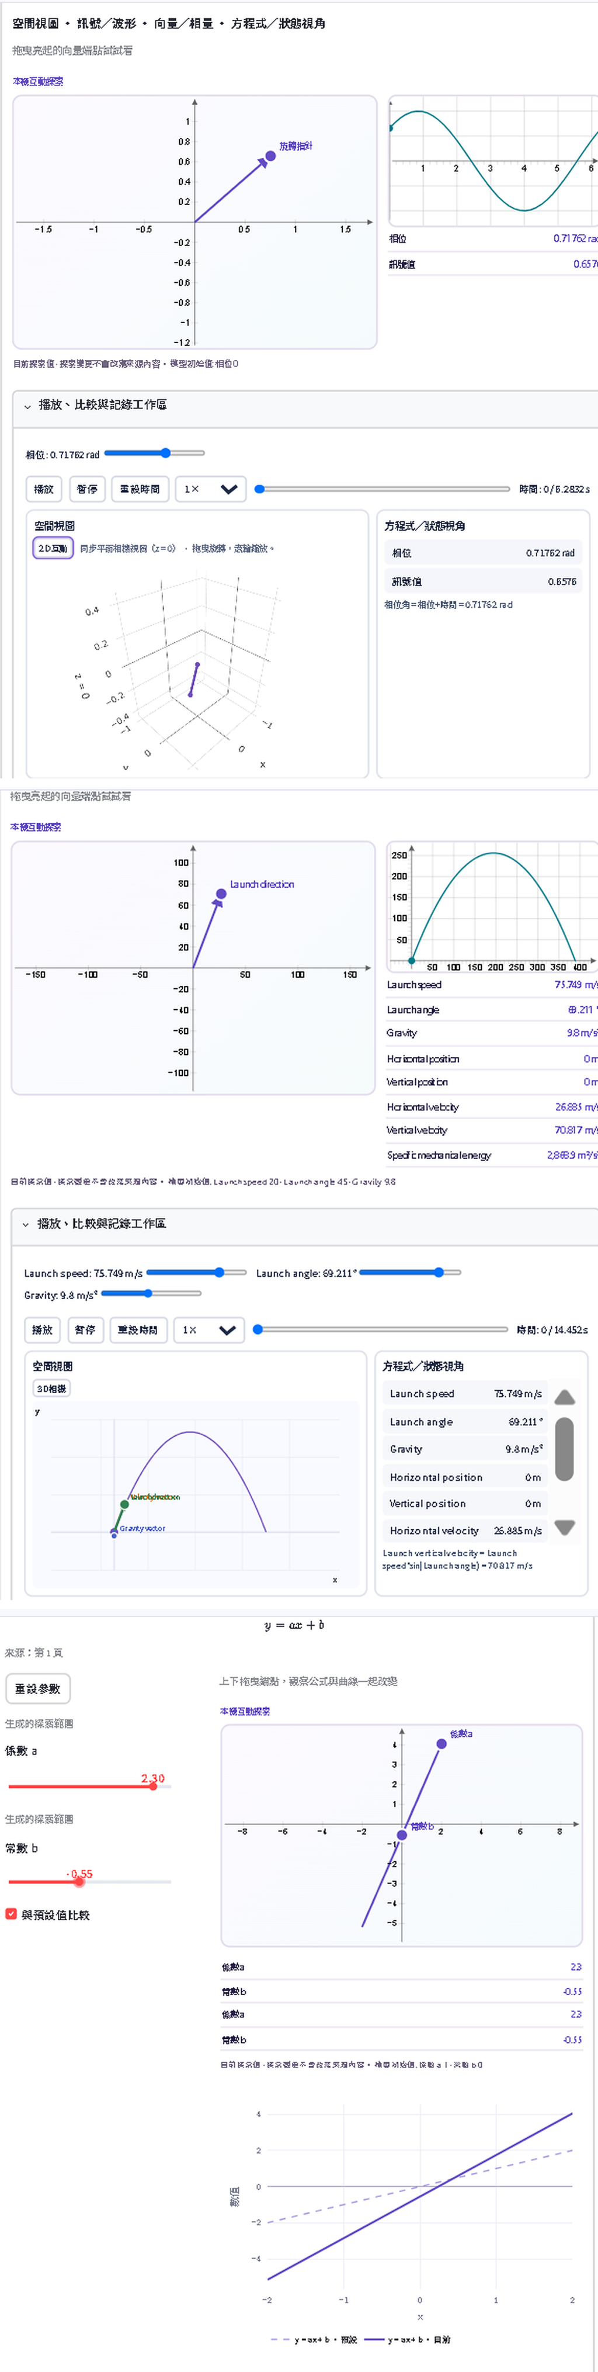
Task: Click the Launch speed slider
Action: (x=197, y=1273)
